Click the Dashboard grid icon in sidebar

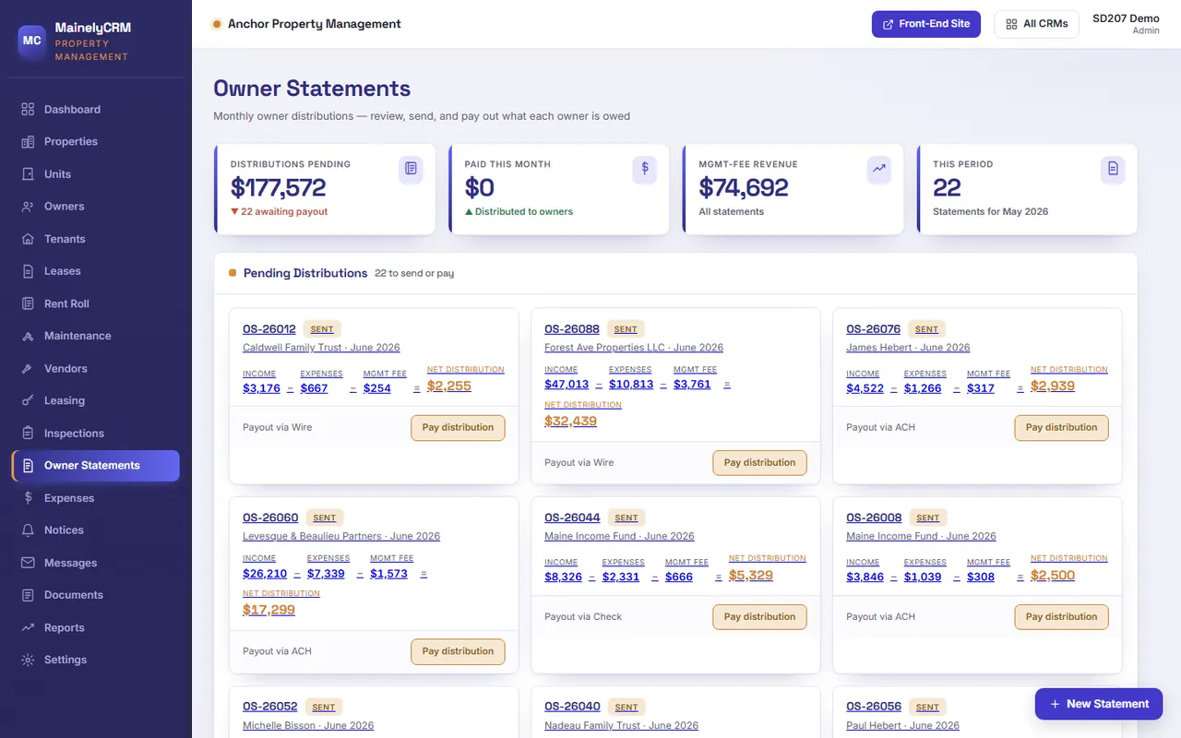click(28, 109)
